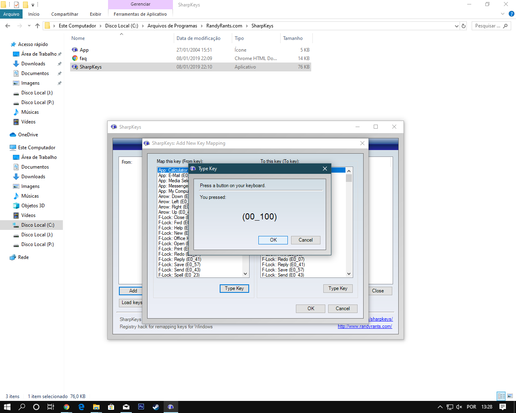Image resolution: width=516 pixels, height=413 pixels.
Task: Select 'F-Lock: Save (E0_57)' in To key list
Action: (x=283, y=270)
